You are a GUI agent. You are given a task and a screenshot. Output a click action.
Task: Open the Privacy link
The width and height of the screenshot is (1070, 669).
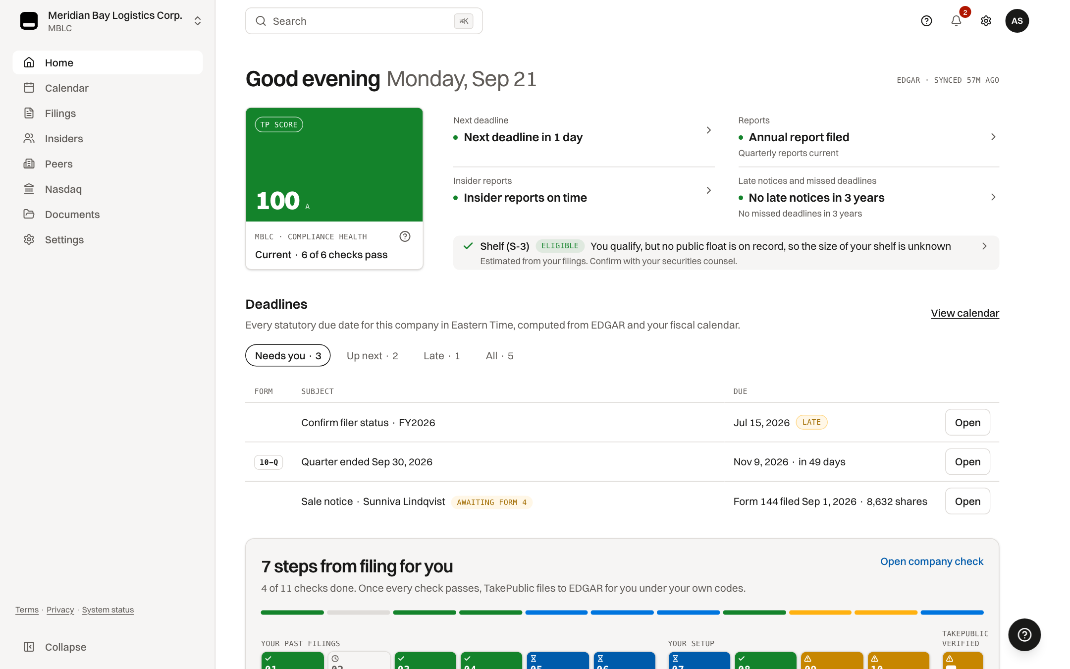pos(60,610)
